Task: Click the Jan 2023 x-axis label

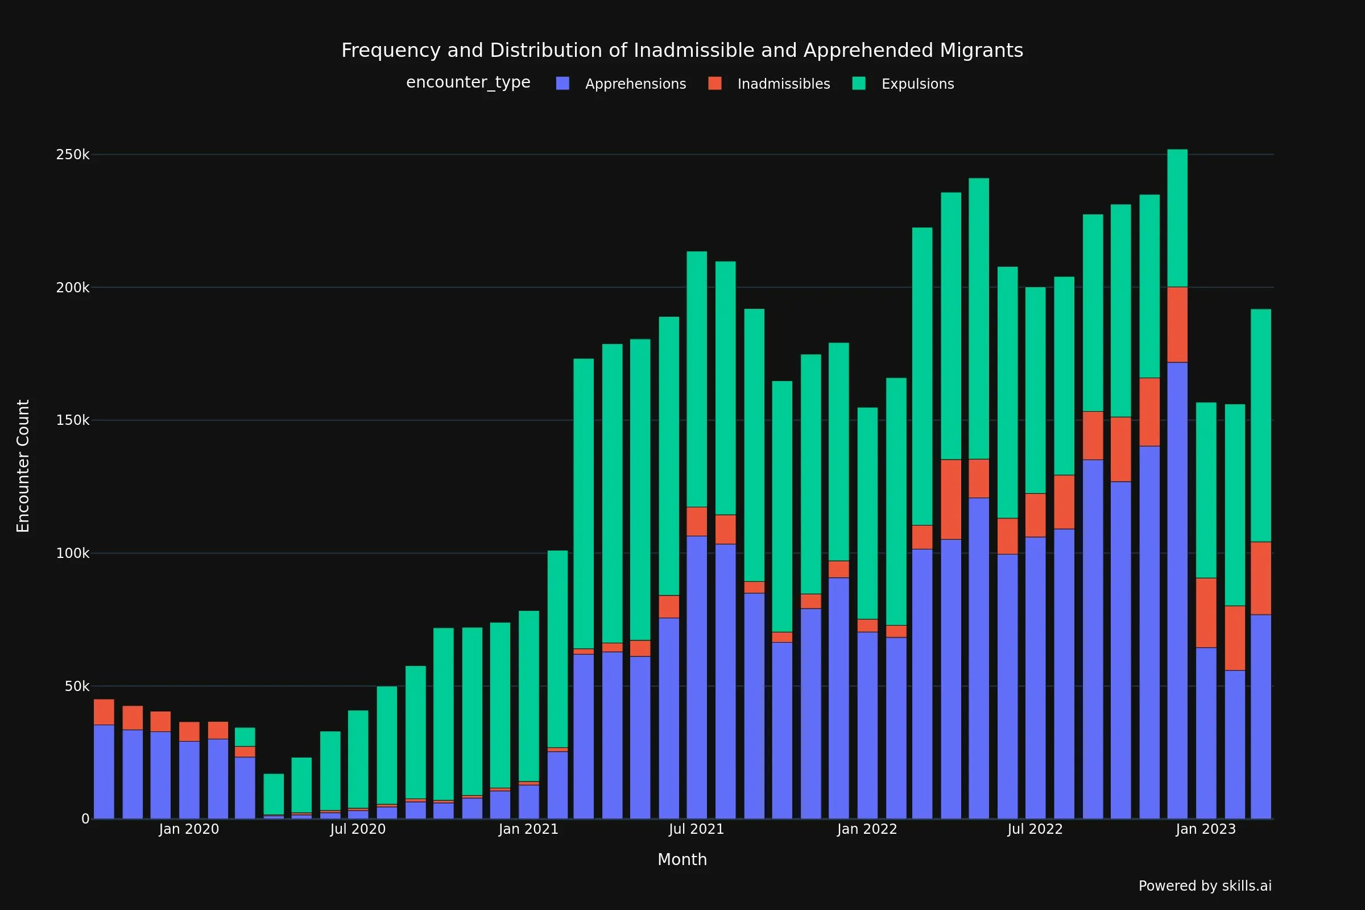Action: point(1205,829)
